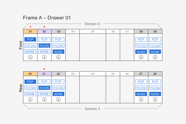
Task: Set slot 09 to FCP
Action: coord(155,39)
